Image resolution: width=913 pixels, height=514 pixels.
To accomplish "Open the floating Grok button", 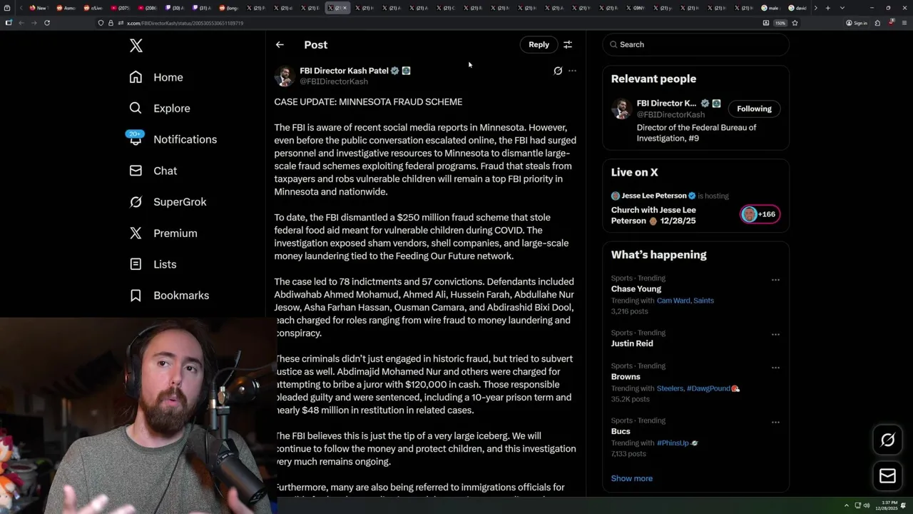I will click(887, 440).
